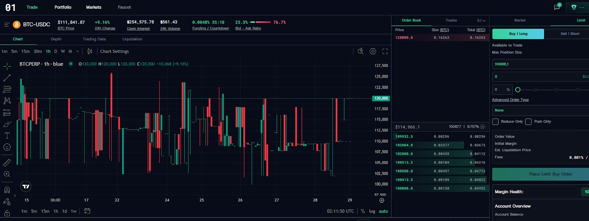The height and width of the screenshot is (221, 589).
Task: Open candlestick chart type selector
Action: (x=90, y=51)
